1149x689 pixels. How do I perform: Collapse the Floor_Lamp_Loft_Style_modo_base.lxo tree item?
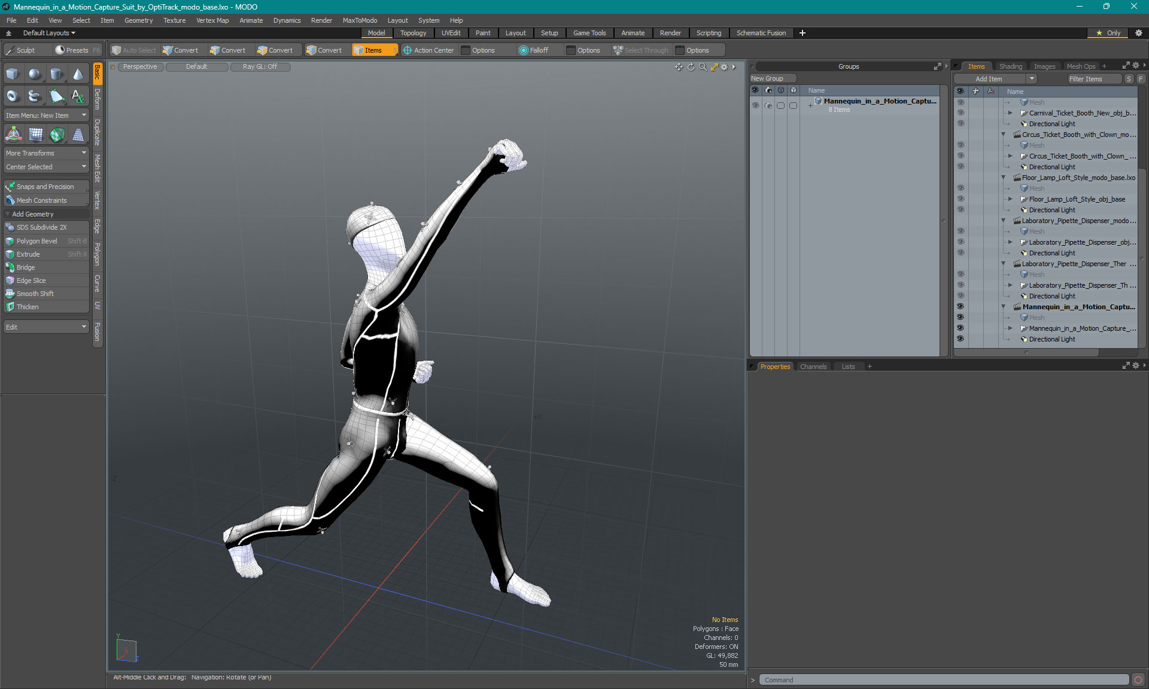click(1004, 178)
